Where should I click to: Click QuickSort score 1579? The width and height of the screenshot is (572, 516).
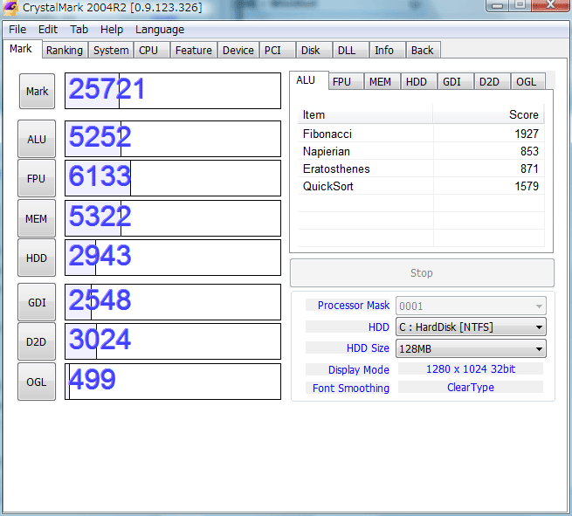pyautogui.click(x=527, y=186)
